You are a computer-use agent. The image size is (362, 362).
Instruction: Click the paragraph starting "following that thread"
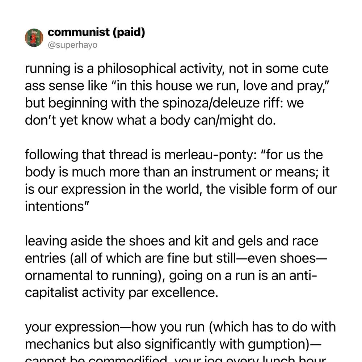click(x=181, y=180)
